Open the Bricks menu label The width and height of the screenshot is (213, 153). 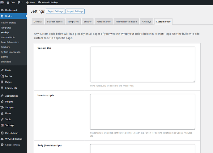(8, 16)
